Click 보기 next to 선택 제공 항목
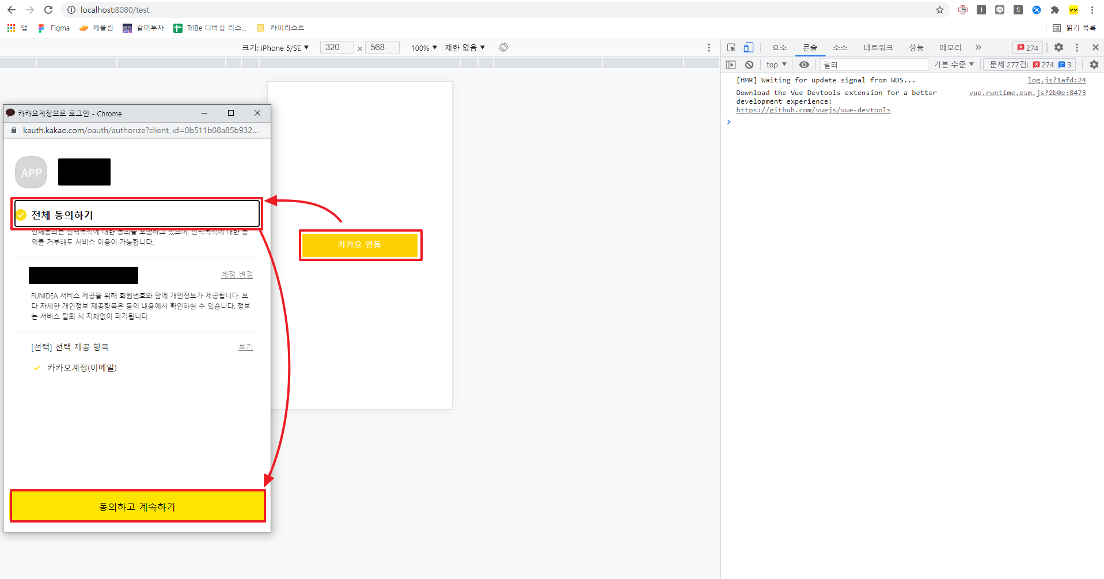1104x579 pixels. [246, 347]
